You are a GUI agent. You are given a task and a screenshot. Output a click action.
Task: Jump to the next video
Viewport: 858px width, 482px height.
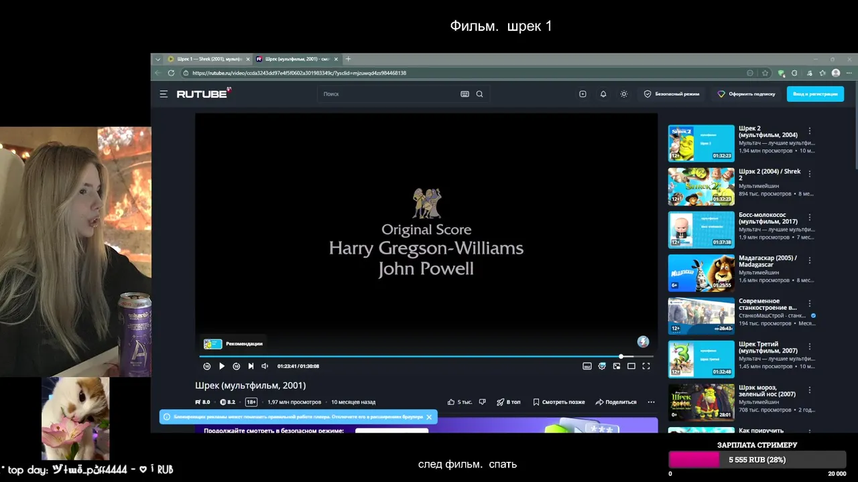[251, 366]
